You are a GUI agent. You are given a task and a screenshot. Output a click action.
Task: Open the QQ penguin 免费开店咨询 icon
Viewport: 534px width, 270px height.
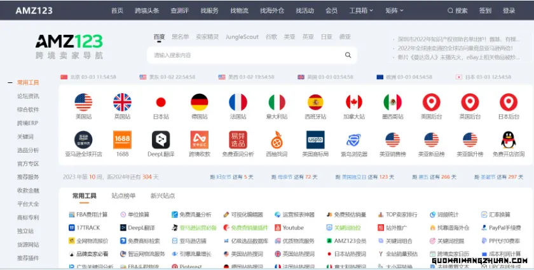509,139
